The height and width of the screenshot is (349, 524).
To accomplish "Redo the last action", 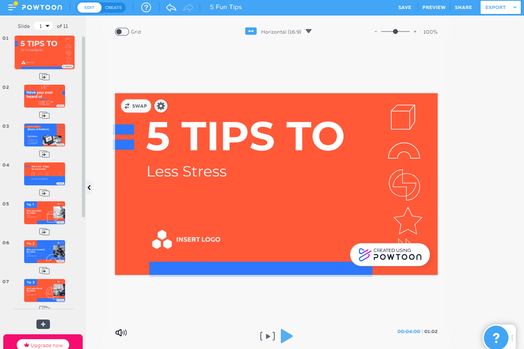I will (x=188, y=7).
